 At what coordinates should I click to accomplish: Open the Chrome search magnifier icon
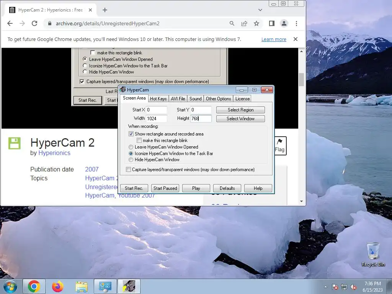click(x=232, y=23)
